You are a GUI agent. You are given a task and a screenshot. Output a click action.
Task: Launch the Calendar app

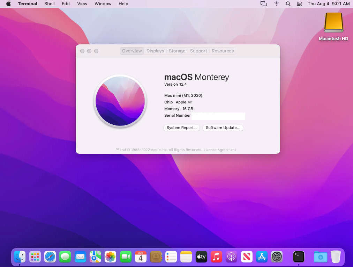pyautogui.click(x=141, y=257)
